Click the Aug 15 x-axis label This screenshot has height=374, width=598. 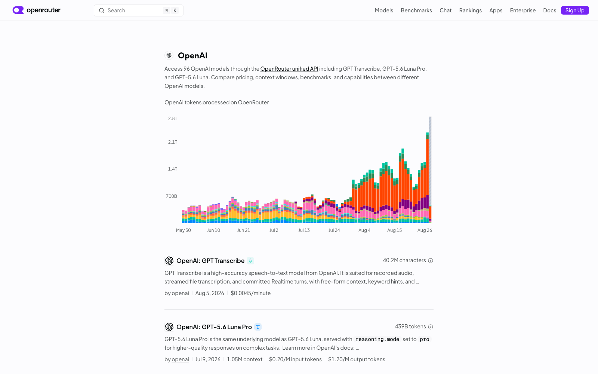click(394, 230)
